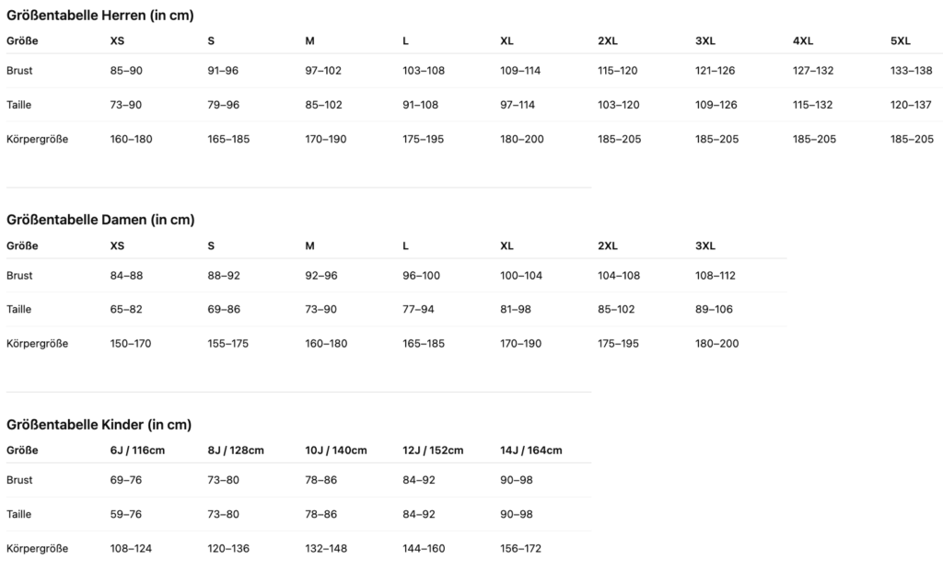Click the Größentabelle Damen heading
Viewport: 943px width, 571px height.
tap(100, 220)
